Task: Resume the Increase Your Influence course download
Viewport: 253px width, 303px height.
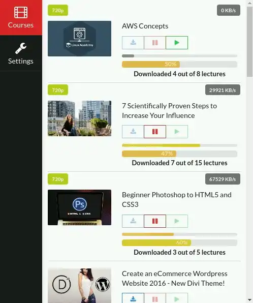Action: 177,132
